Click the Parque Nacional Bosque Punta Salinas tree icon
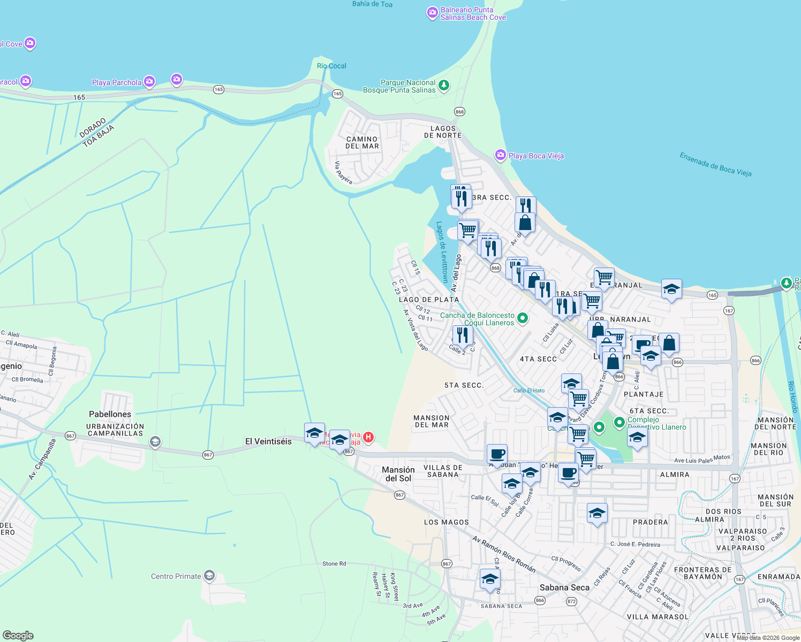 point(443,85)
